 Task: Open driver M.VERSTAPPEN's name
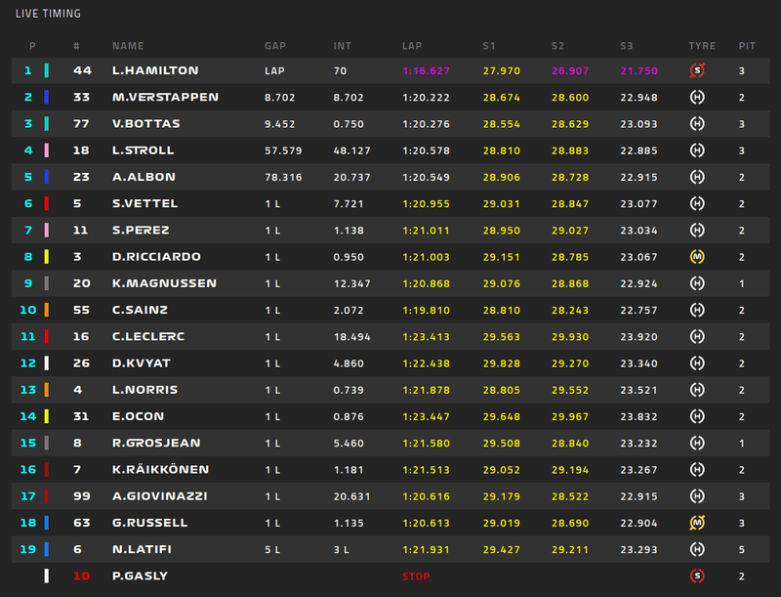pyautogui.click(x=165, y=97)
